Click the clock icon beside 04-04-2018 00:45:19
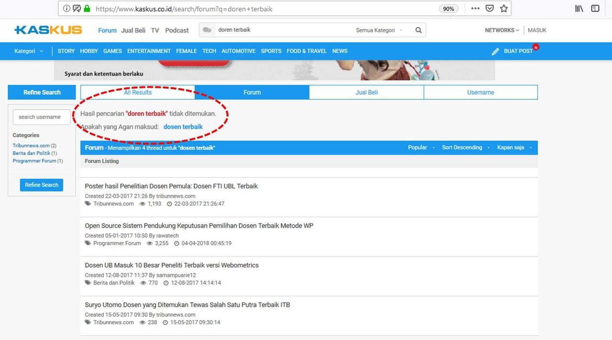 click(177, 243)
